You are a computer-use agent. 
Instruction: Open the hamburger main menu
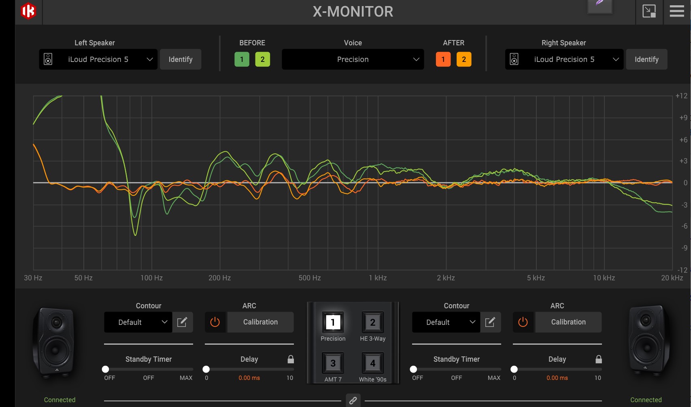coord(677,11)
